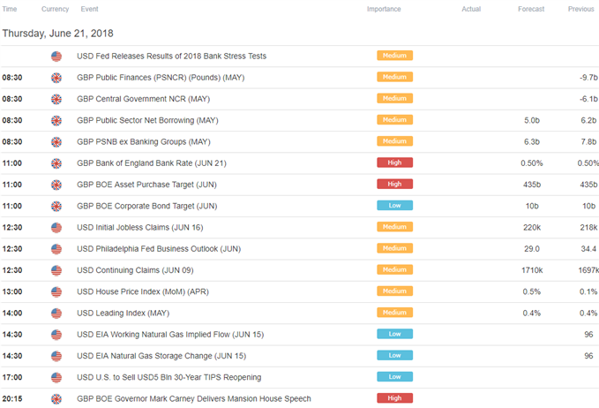Open USD Leading Index (MAY) event

(123, 314)
